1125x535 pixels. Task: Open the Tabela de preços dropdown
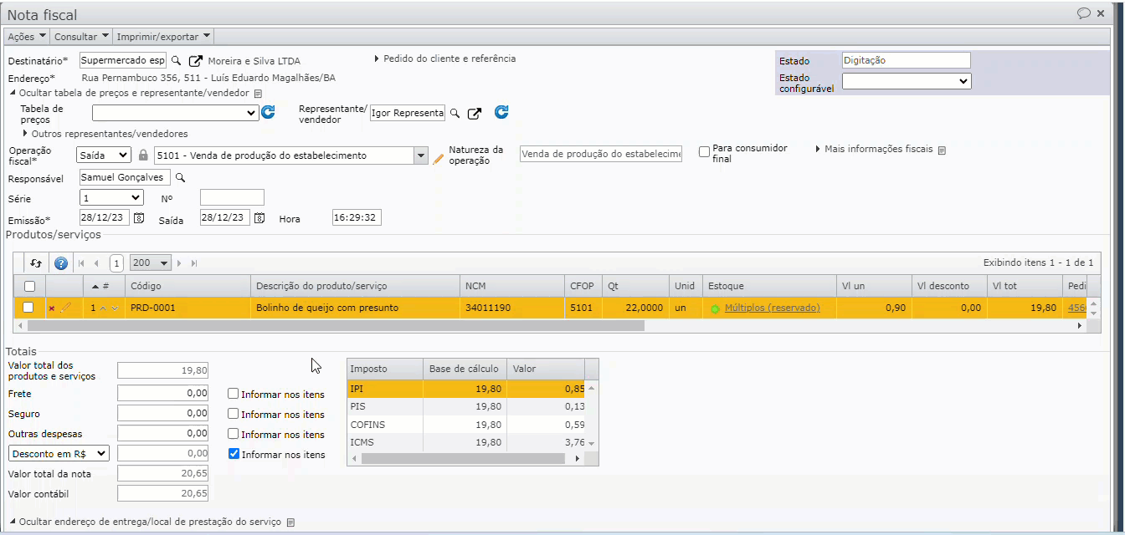click(x=176, y=113)
